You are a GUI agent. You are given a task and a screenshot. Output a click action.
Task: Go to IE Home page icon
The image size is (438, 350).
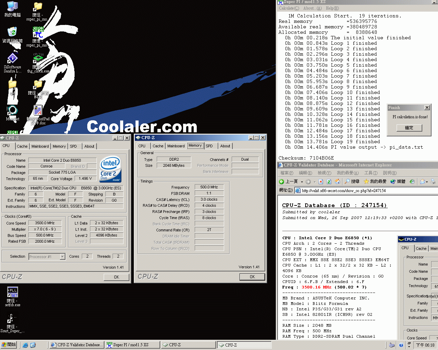pos(337,181)
